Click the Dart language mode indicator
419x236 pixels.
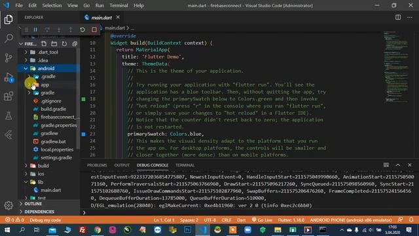(x=241, y=220)
